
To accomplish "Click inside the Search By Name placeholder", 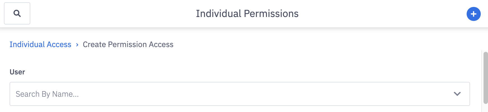I will [x=47, y=94].
